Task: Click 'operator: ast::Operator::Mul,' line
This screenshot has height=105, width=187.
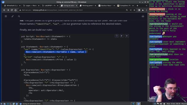Action: [46, 90]
